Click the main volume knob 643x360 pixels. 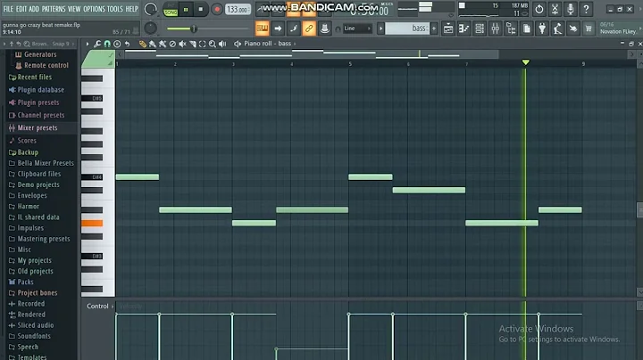pos(151,10)
